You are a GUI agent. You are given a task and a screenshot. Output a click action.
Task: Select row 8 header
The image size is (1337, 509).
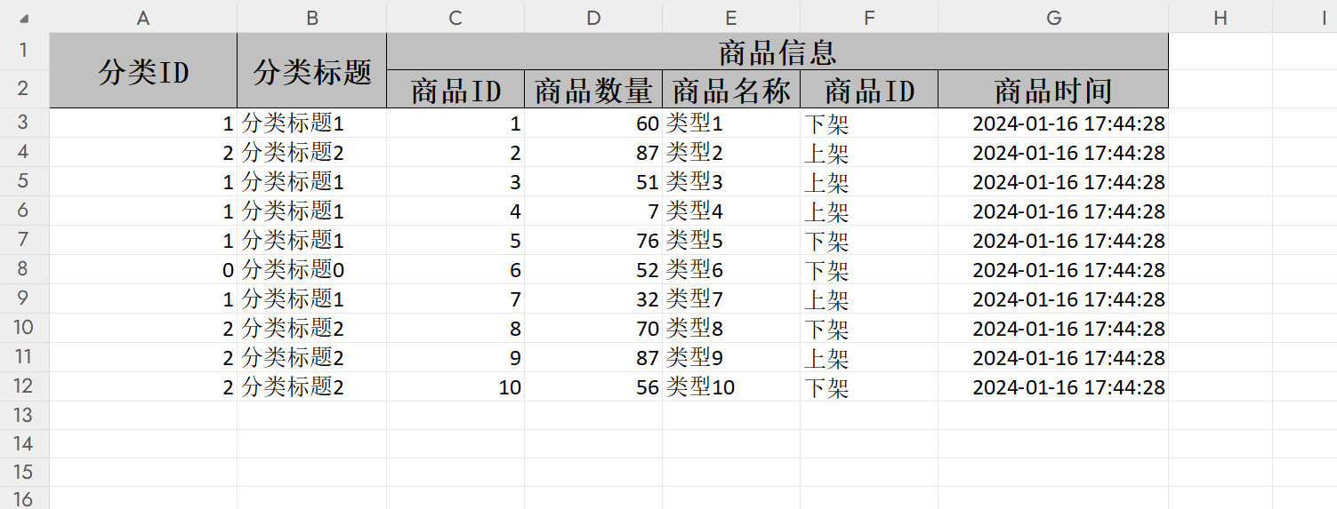(x=24, y=269)
